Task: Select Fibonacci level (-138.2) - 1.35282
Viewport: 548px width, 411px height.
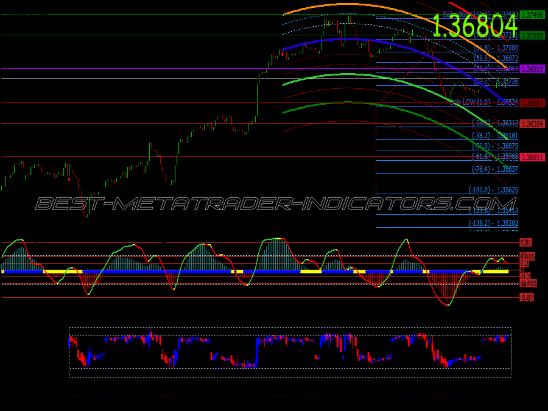Action: tap(493, 223)
